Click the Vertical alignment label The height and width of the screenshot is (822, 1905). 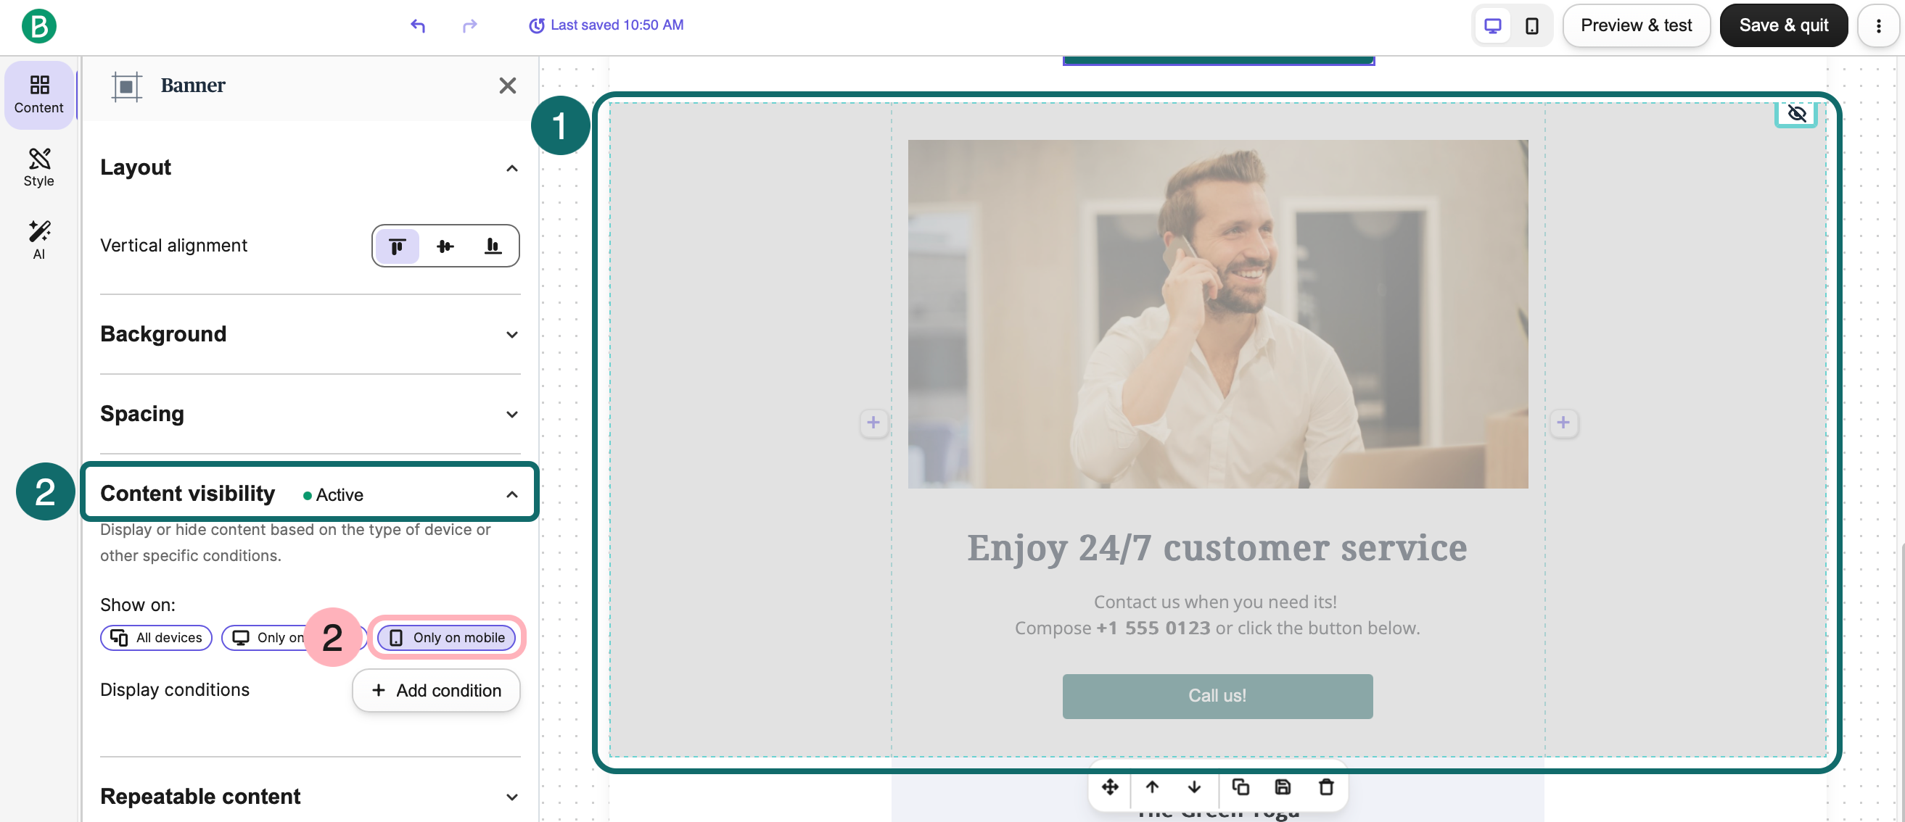173,246
